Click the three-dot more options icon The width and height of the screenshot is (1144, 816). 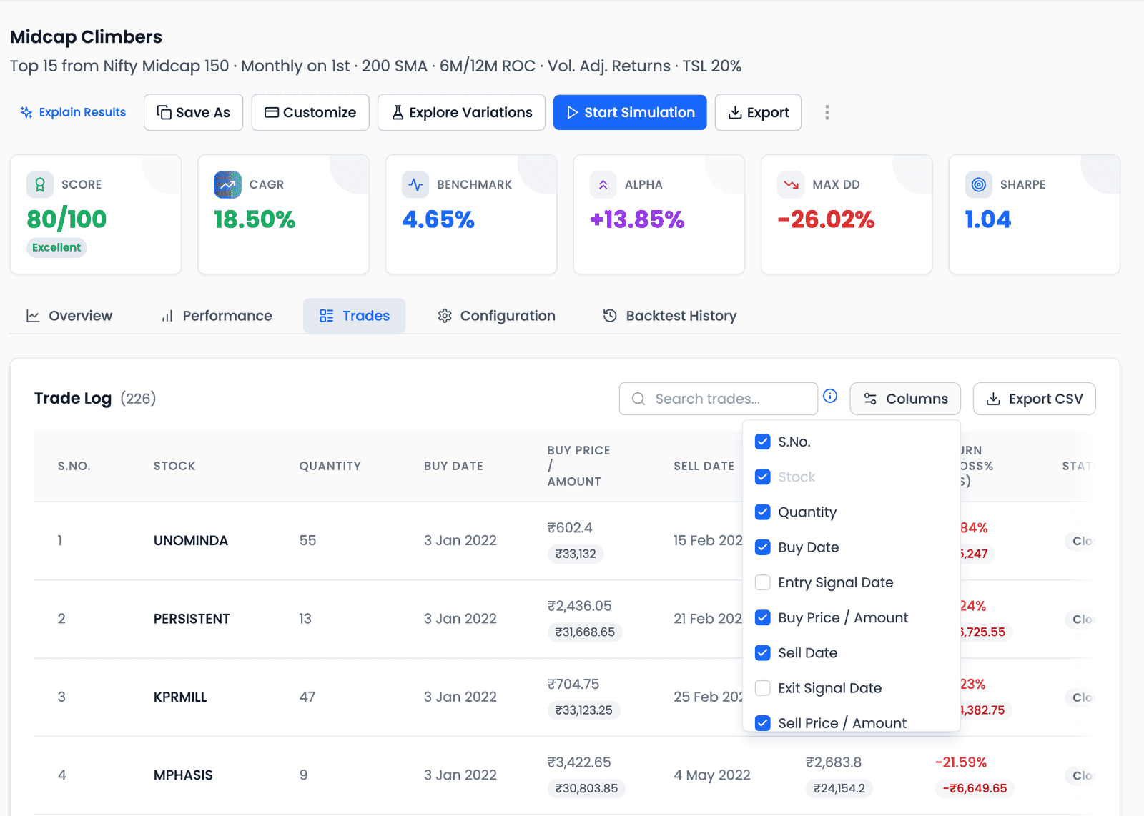pyautogui.click(x=827, y=112)
